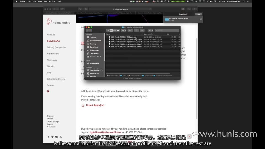The width and height of the screenshot is (265, 149).
Task: Open the Help menu
Action: pyautogui.click(x=59, y=1)
